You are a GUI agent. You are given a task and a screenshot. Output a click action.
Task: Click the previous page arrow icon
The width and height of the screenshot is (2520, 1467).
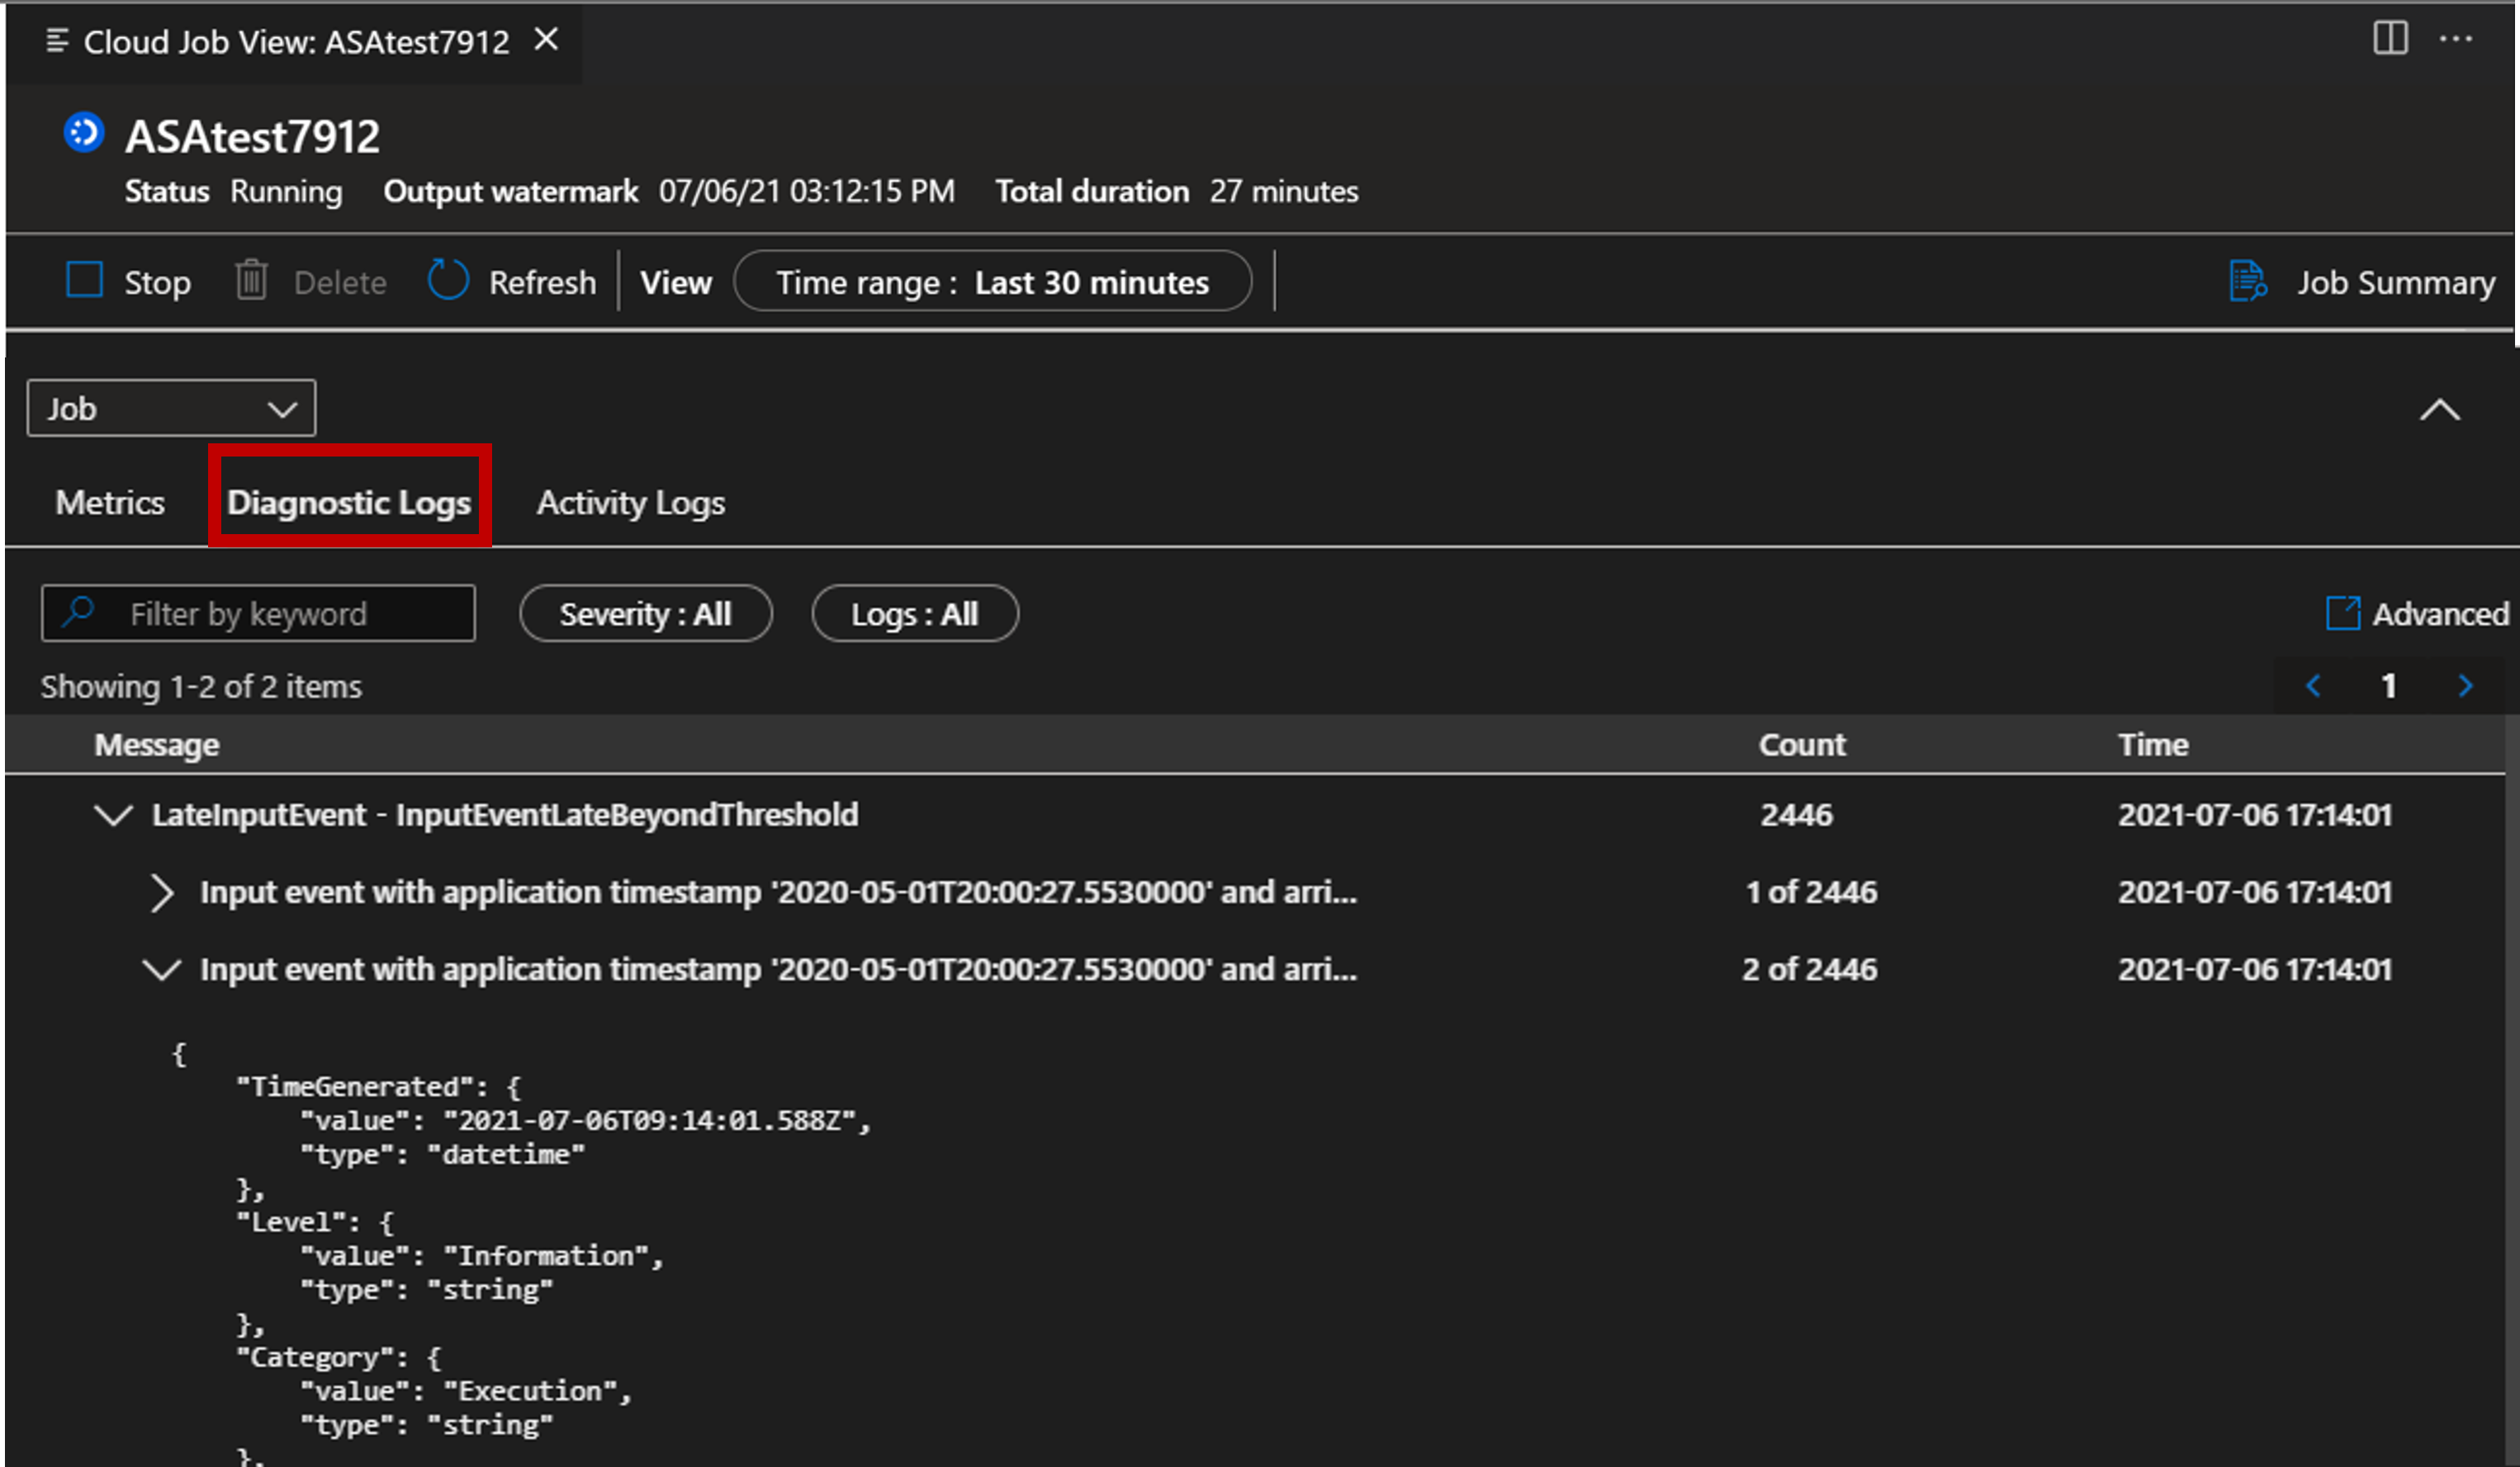(2314, 683)
